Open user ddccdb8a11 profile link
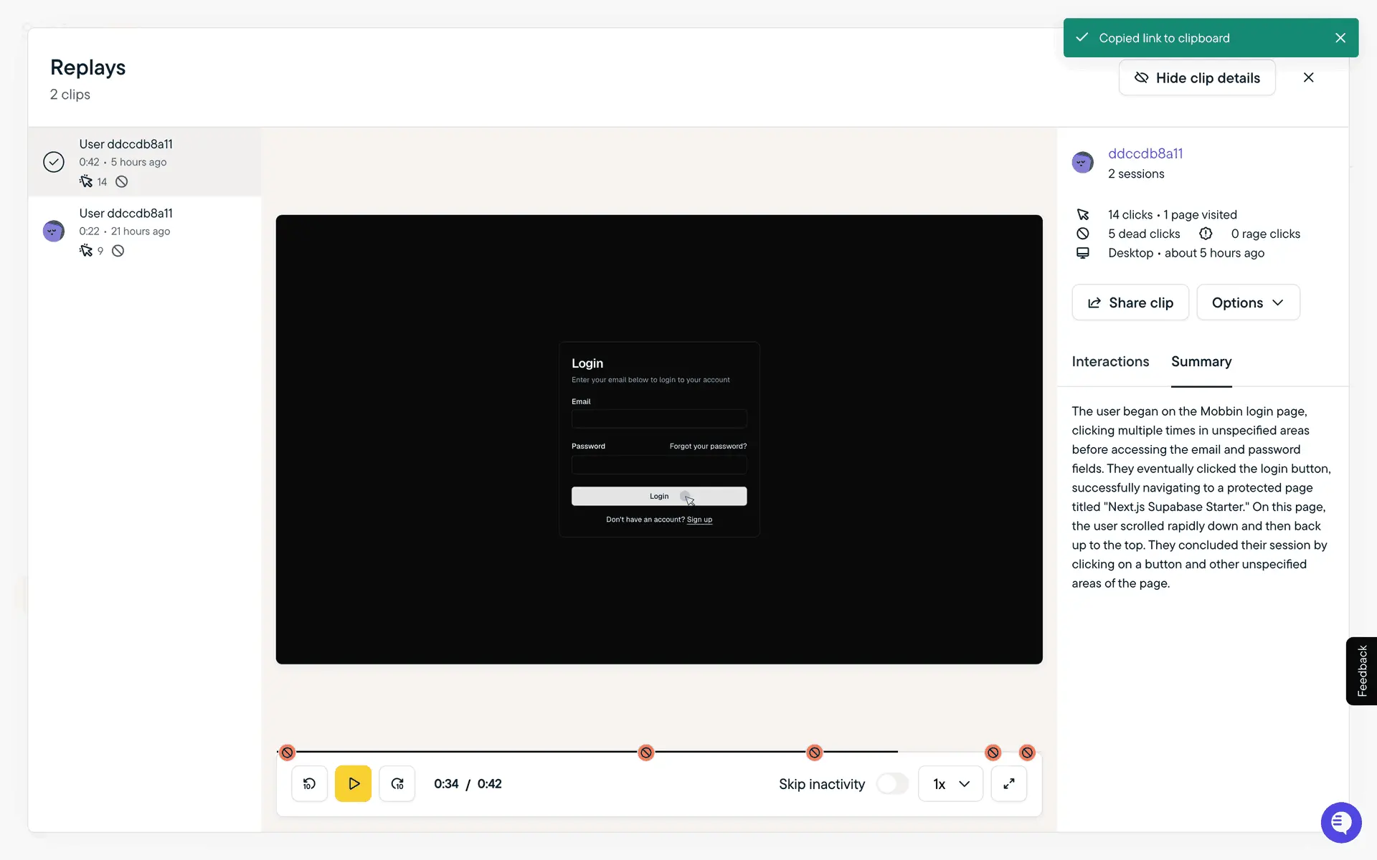This screenshot has height=860, width=1377. point(1145,153)
